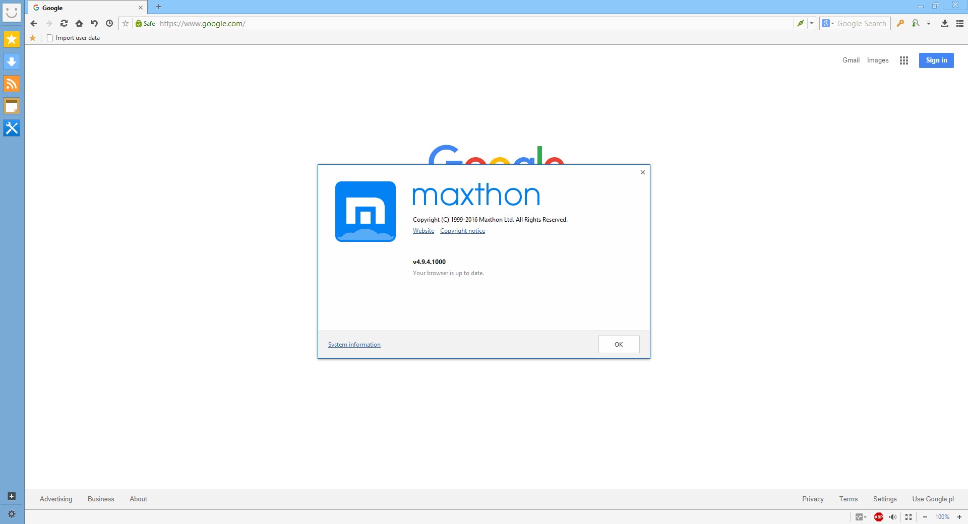This screenshot has width=968, height=524.
Task: Click the Maxthon logo in About dialog
Action: click(366, 212)
